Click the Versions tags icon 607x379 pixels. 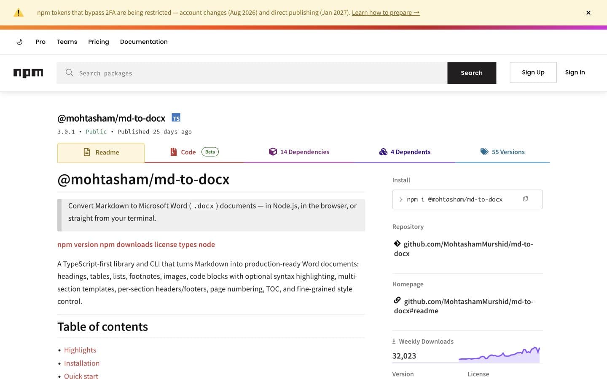(484, 152)
